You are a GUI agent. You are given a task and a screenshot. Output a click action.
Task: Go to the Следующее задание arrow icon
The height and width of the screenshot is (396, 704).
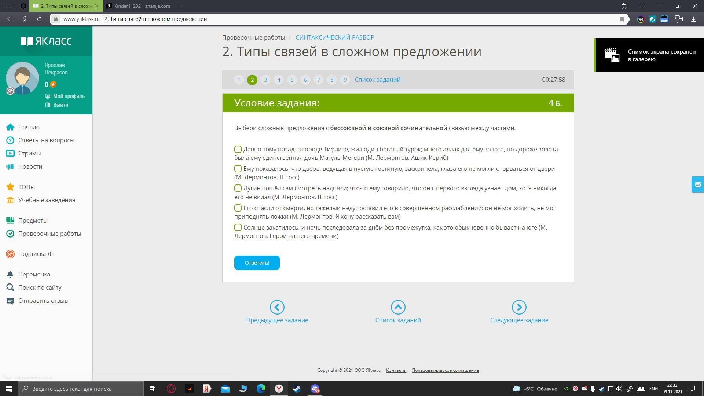pos(519,307)
